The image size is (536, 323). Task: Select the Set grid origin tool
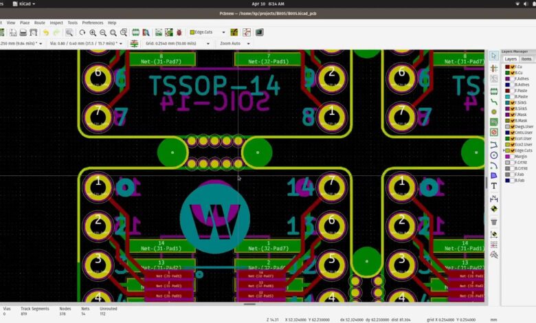tap(494, 245)
